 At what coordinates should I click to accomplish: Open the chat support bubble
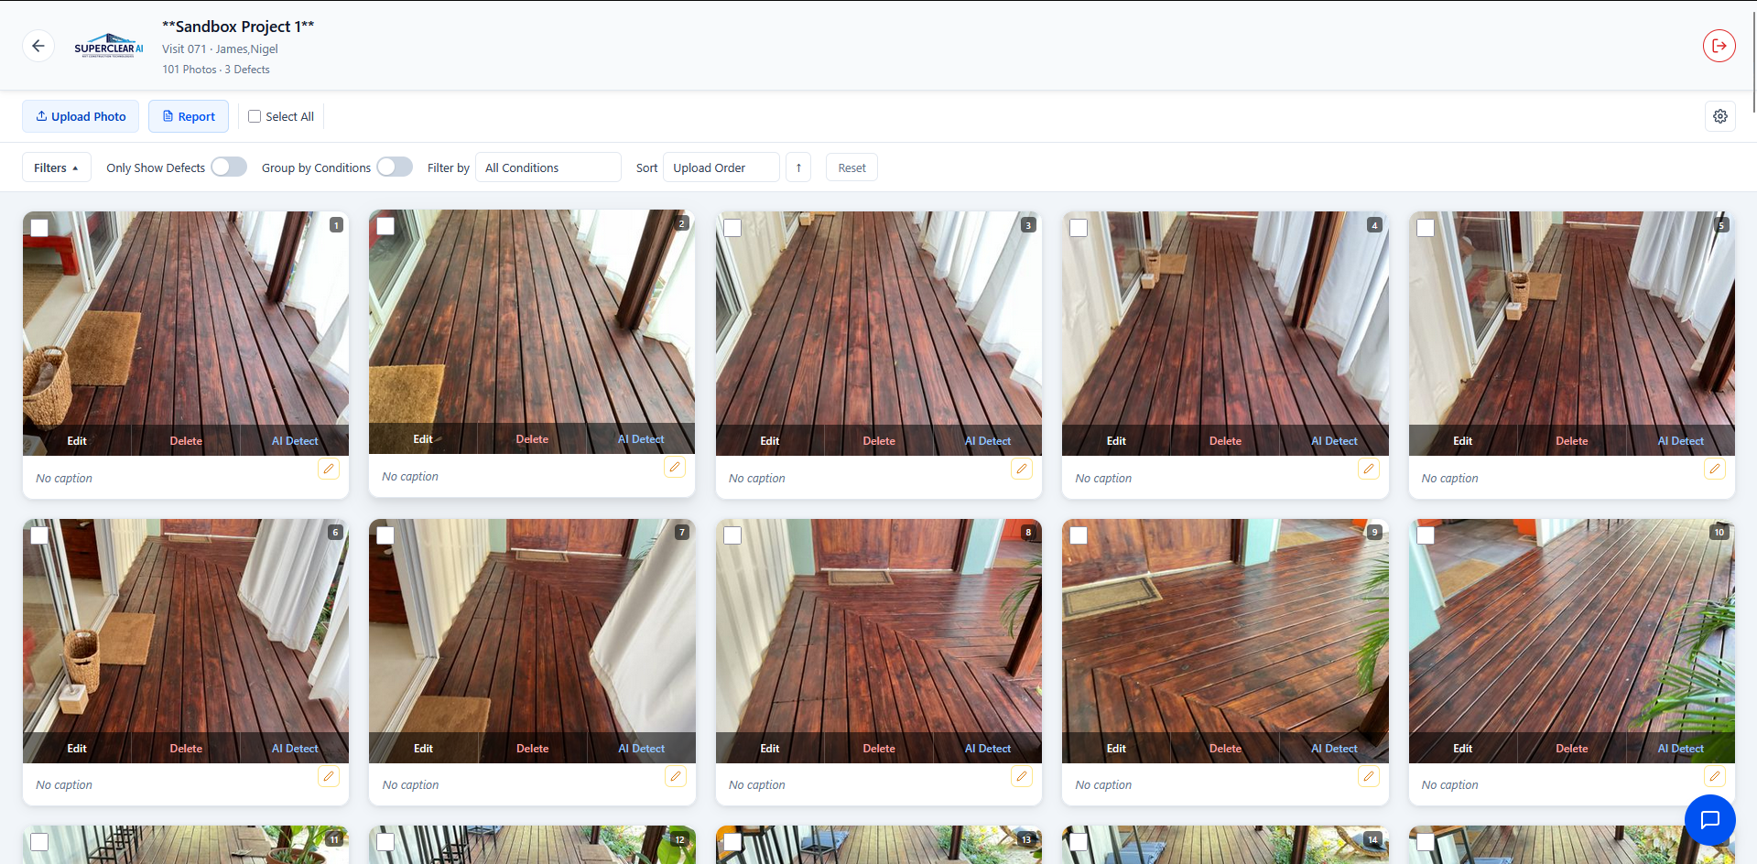(x=1709, y=819)
